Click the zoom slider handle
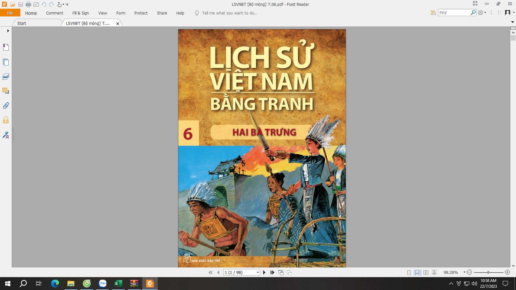Screen dimensions: 516x290 coord(488,272)
